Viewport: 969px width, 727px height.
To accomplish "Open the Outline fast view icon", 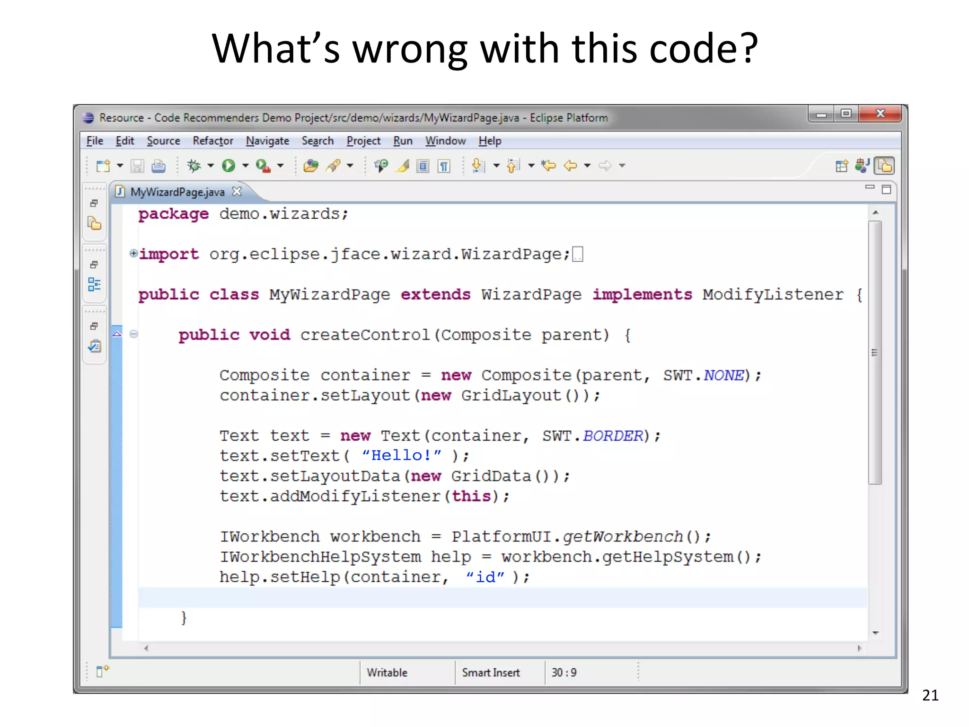I will [94, 284].
